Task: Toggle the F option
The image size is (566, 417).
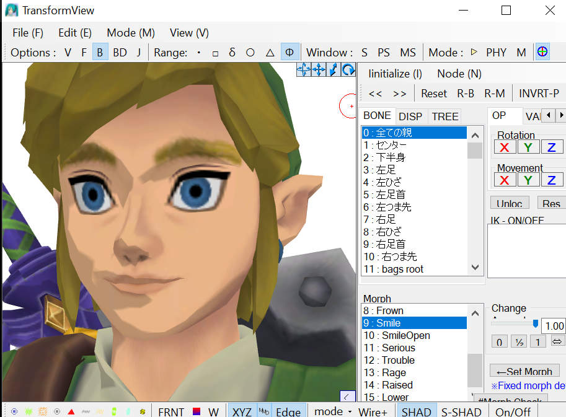Action: point(84,53)
